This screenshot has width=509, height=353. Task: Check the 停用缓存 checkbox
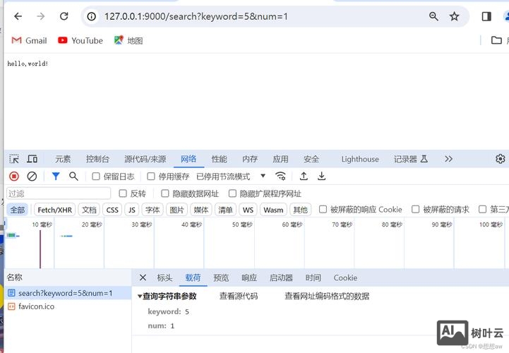tap(151, 176)
